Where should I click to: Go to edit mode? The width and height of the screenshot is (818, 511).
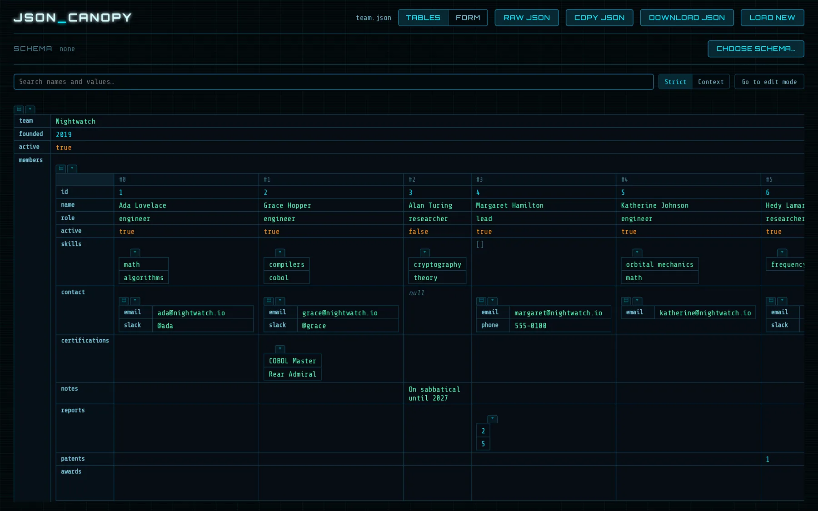(x=769, y=82)
